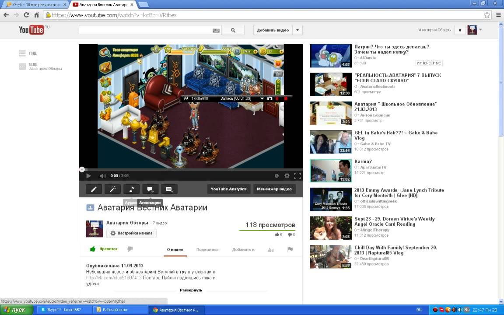This screenshot has height=315, width=504.
Task: Focus the YouTube search input field
Action: pyautogui.click(x=145, y=30)
